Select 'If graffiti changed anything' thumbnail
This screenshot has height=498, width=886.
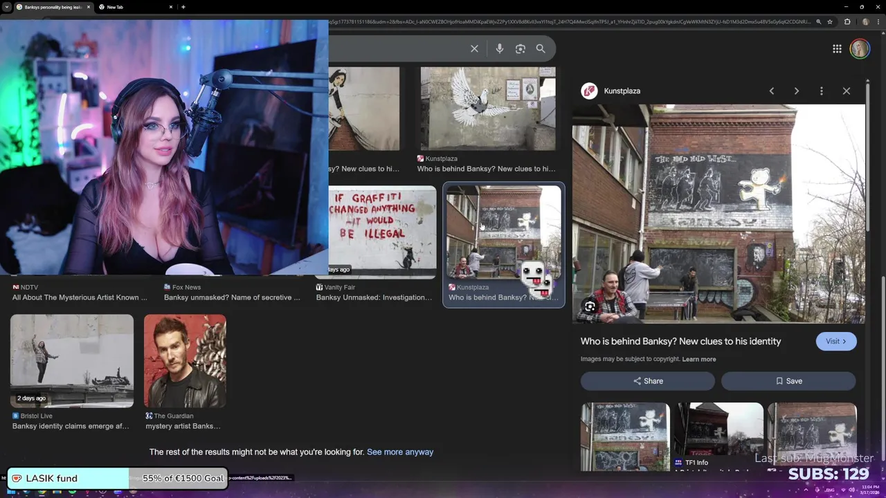[383, 231]
